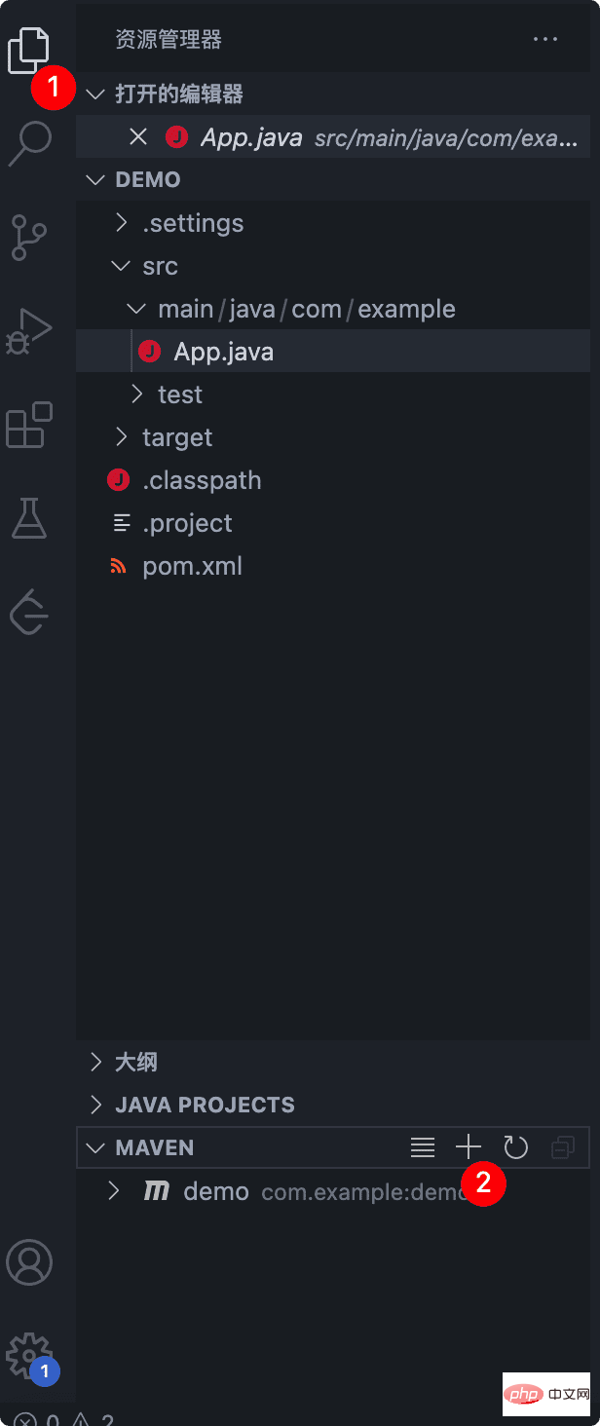Click the Maven list view icon

point(423,1147)
